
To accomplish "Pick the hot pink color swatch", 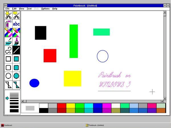I will tap(152, 106).
